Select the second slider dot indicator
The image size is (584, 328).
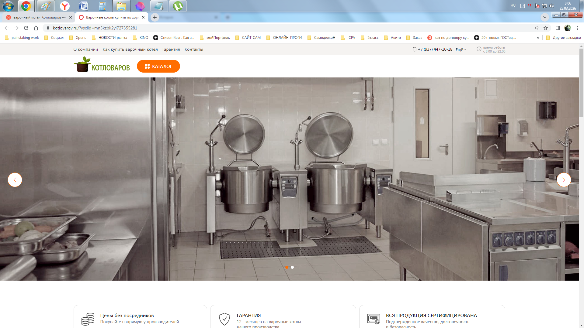click(x=292, y=267)
